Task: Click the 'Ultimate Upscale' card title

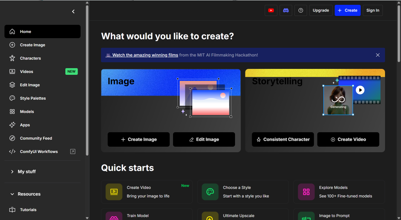Action: pyautogui.click(x=239, y=216)
